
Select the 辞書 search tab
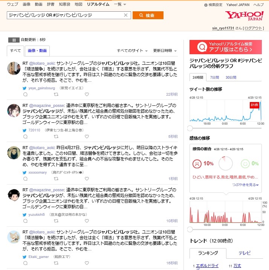point(50,4)
